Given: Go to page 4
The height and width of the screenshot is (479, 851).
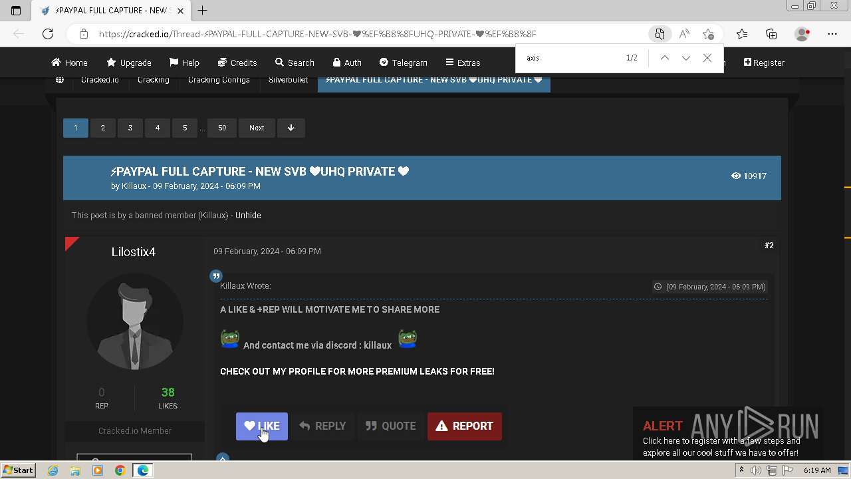Looking at the screenshot, I should pyautogui.click(x=158, y=128).
